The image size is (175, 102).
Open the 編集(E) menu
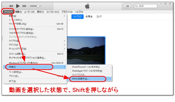(18, 12)
